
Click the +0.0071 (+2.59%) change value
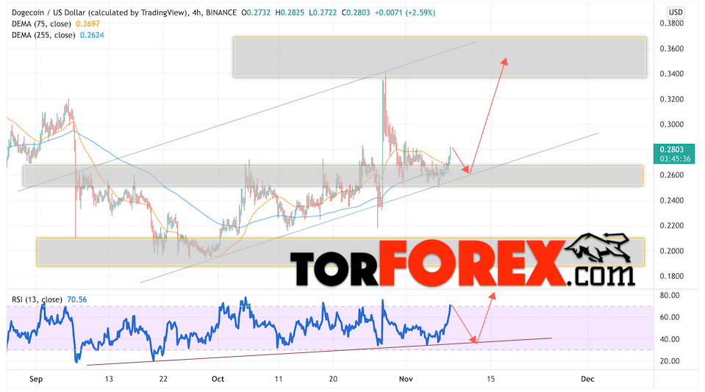coord(405,12)
